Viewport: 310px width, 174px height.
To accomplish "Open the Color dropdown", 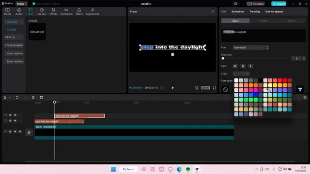I will coord(241,74).
